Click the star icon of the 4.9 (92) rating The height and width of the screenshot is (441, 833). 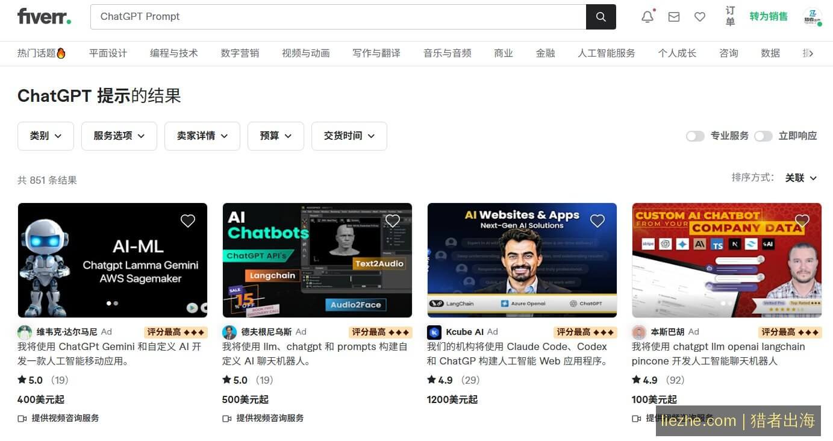(x=636, y=380)
